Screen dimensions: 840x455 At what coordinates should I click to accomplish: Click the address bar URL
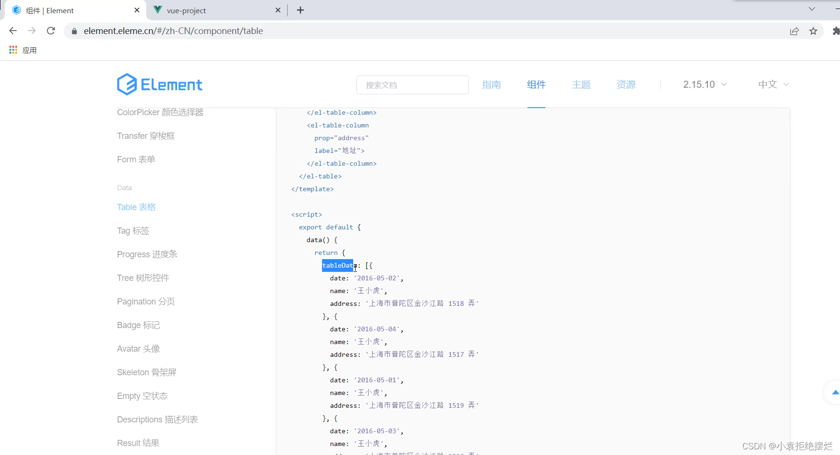click(x=173, y=31)
